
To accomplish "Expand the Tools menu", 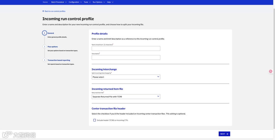I will pos(87,2).
